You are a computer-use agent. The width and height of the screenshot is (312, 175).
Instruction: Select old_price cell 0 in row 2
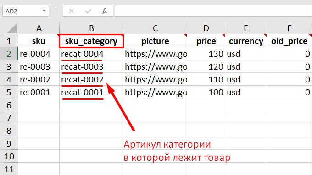pyautogui.click(x=290, y=54)
